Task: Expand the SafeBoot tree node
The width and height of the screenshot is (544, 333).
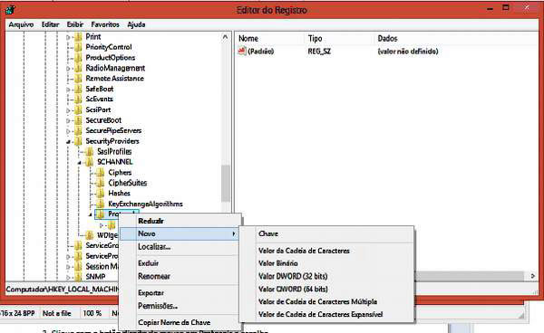Action: tap(68, 90)
